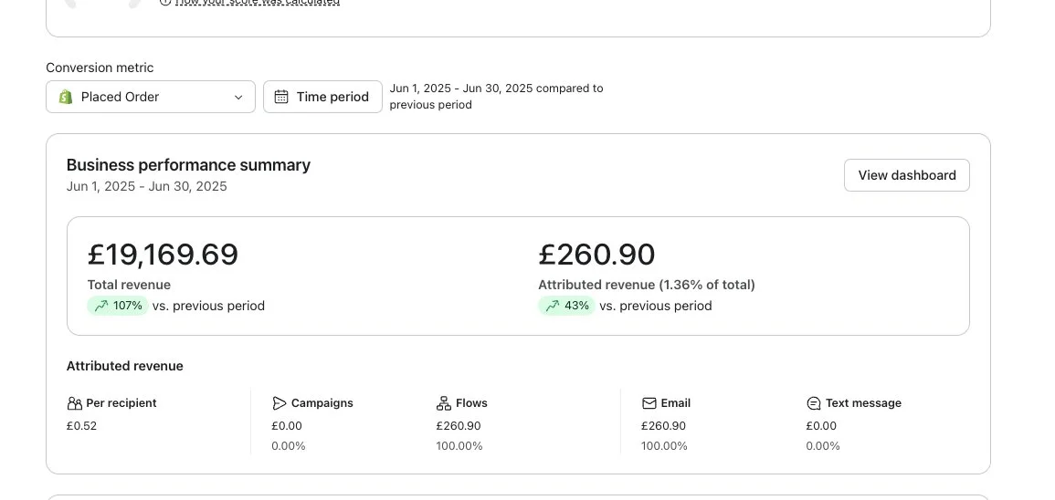Screen dimensions: 1055x500
Task: Click the Flows hierarchy icon
Action: pyautogui.click(x=443, y=403)
